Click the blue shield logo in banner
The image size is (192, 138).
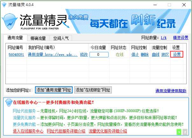(10, 22)
